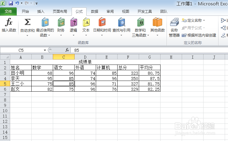Select header cell 外语
228x141 pixels.
click(85, 68)
